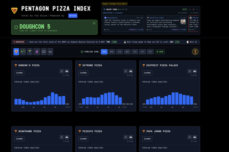Viewport: 229px width, 152px height.
Task: Click the info icon on DOUGHCON banner
Action: (x=94, y=23)
